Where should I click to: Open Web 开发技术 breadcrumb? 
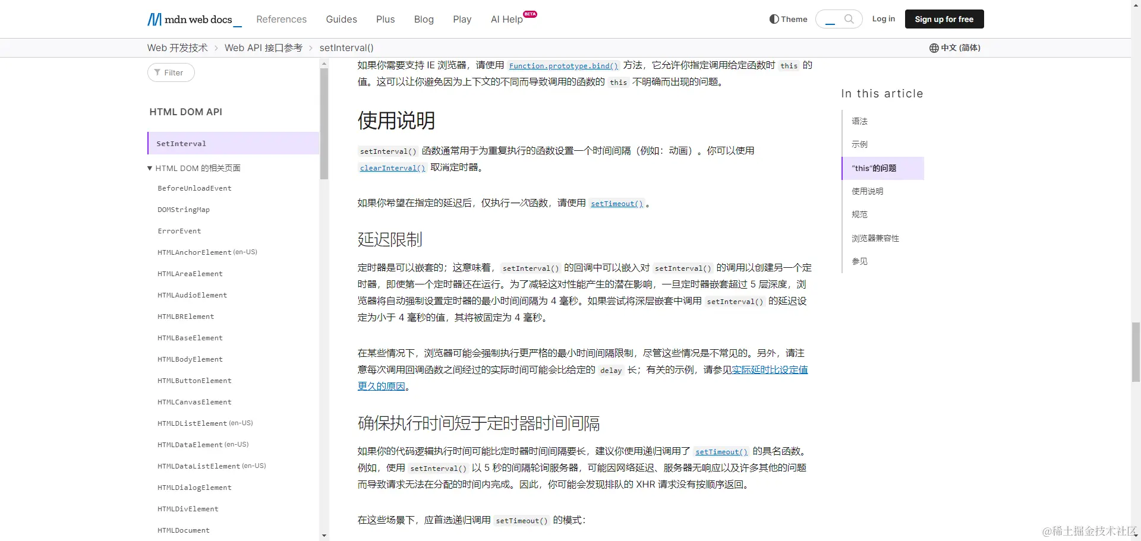[x=177, y=48]
